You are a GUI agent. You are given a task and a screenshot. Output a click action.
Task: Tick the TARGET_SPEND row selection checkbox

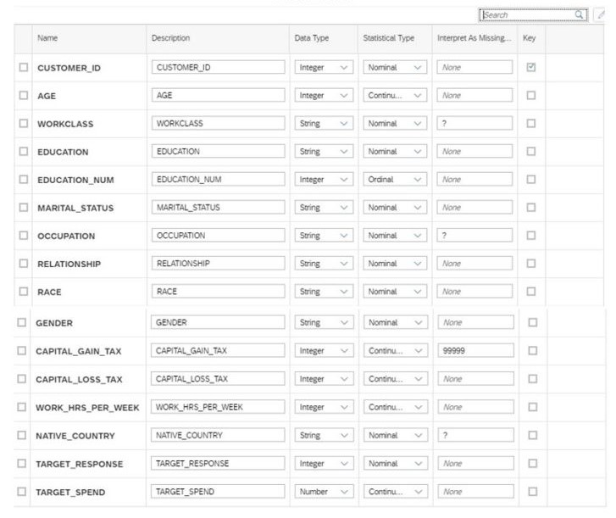tap(22, 492)
